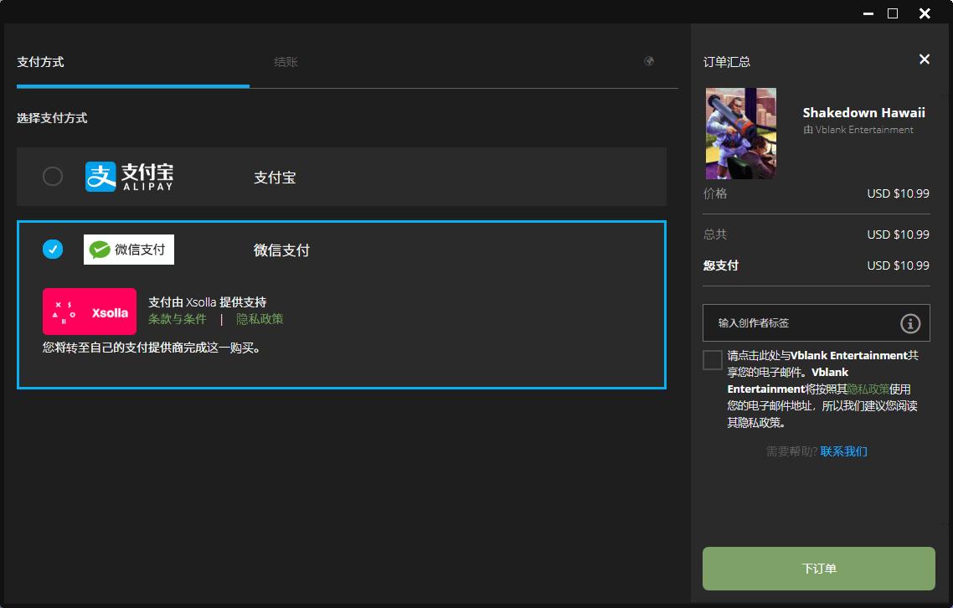The image size is (953, 608).
Task: Click the Shakedown Hawaii game thumbnail
Action: [740, 133]
